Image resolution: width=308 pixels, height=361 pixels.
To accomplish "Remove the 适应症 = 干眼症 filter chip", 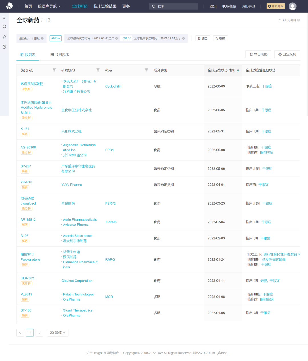I will tap(42, 39).
